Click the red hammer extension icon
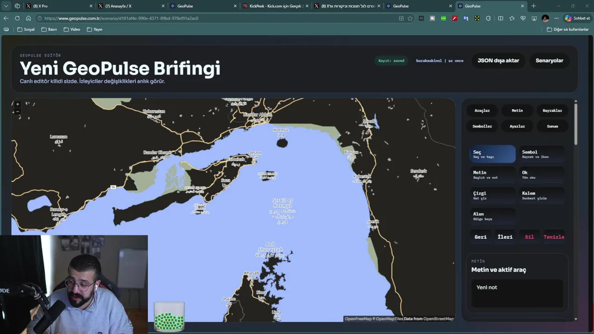594x334 pixels. pos(455,18)
